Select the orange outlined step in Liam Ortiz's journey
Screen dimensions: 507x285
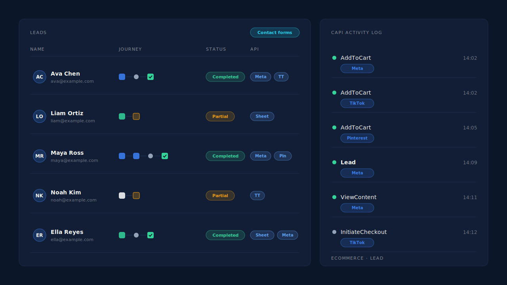[136, 116]
